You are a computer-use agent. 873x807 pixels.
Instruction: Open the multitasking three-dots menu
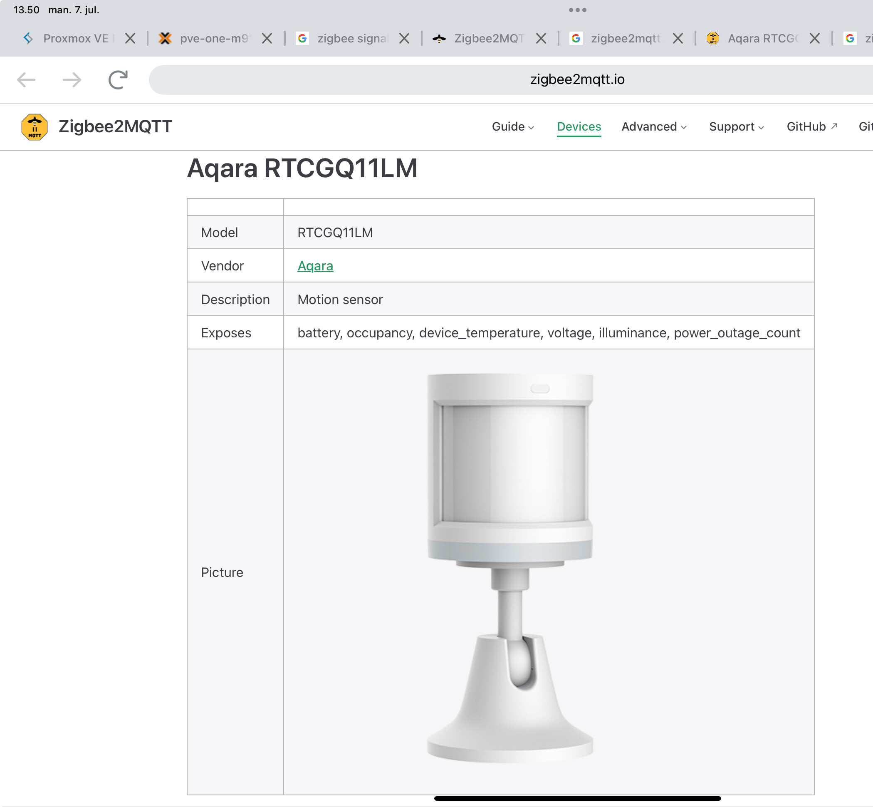(x=577, y=10)
